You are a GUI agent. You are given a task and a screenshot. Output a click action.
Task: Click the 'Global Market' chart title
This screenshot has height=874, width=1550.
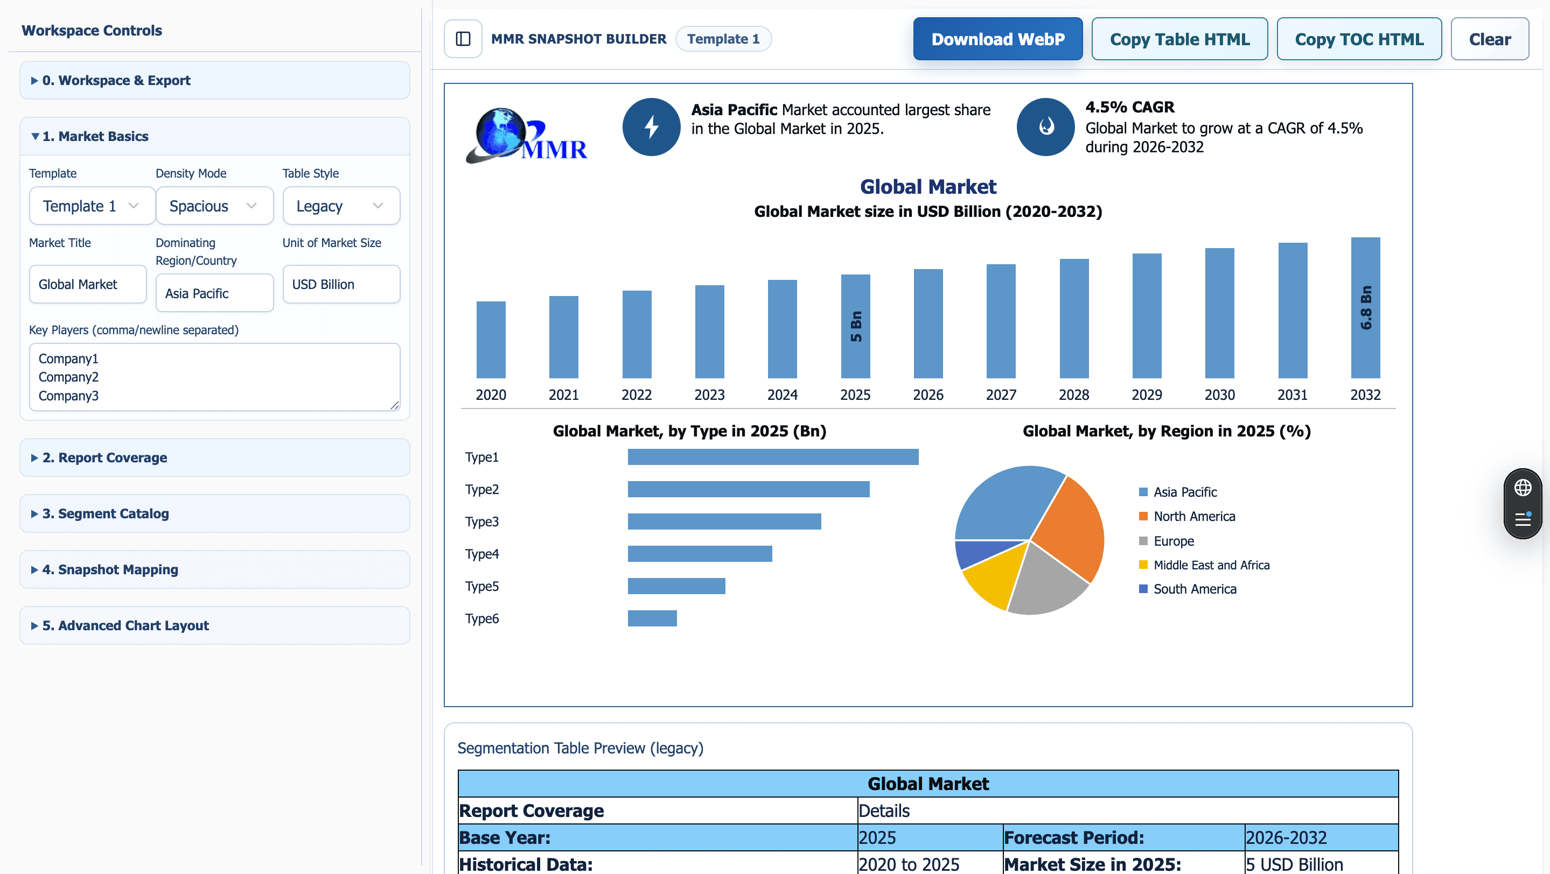928,187
